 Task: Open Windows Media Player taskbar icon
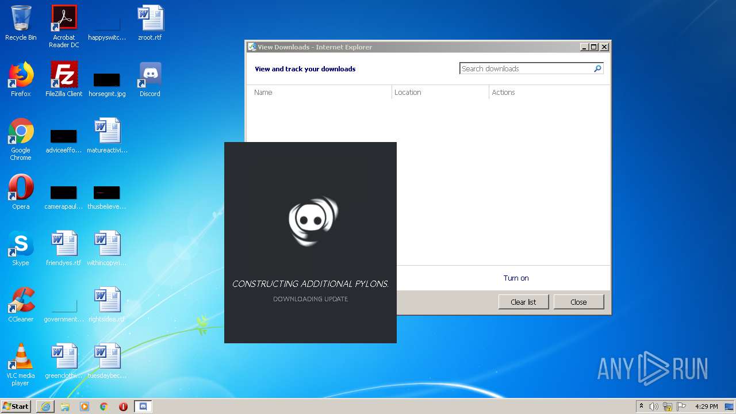pyautogui.click(x=85, y=407)
